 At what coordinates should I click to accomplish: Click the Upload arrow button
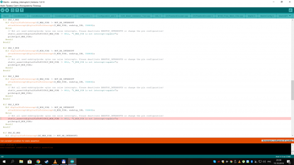[x=7, y=10]
